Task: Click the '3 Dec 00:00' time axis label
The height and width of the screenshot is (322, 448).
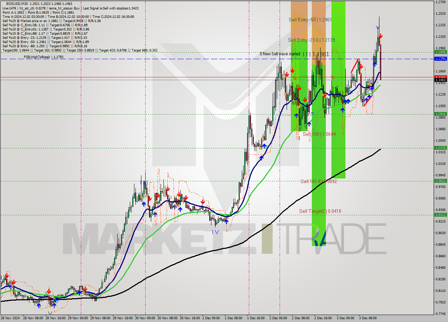Action: pyautogui.click(x=346, y=318)
